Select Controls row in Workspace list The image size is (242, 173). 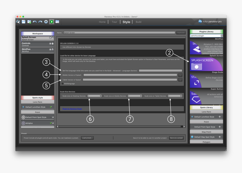coord(37,44)
